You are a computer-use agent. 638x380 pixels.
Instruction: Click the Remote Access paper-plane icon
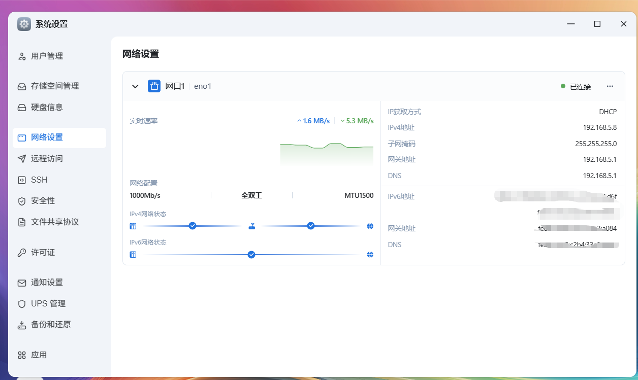(22, 159)
